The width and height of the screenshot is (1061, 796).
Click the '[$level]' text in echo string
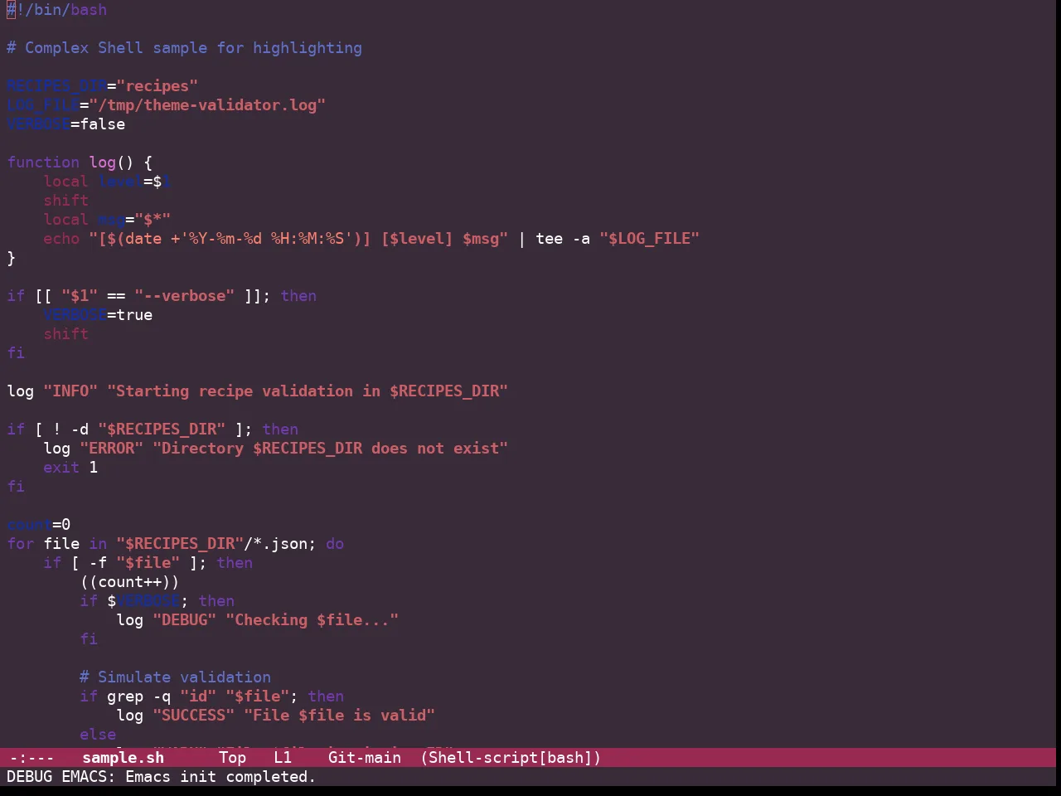pos(417,239)
